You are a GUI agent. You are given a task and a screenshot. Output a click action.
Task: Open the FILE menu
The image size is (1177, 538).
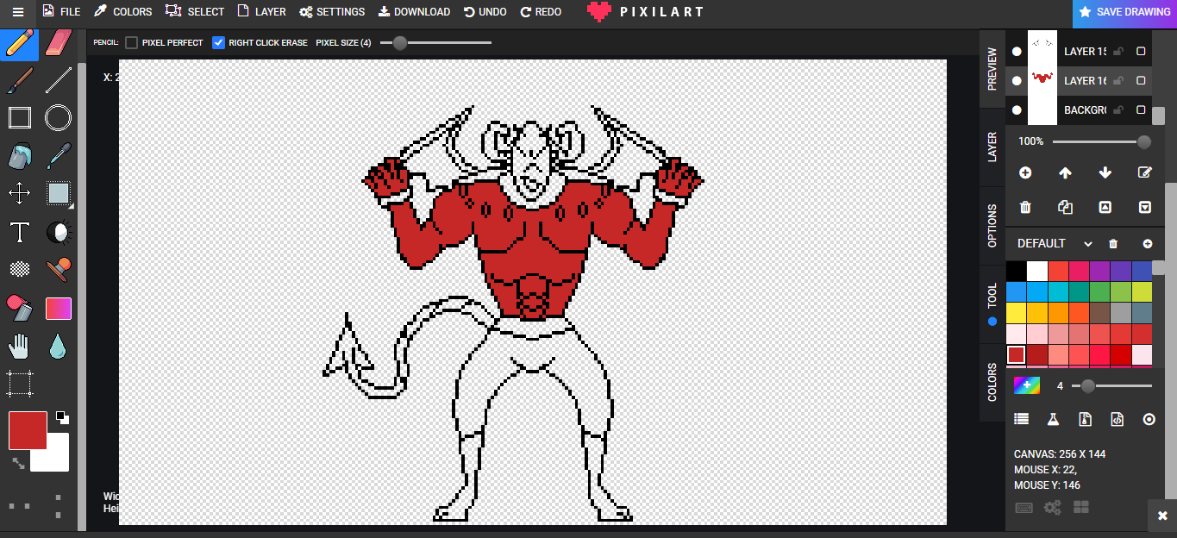[x=61, y=12]
